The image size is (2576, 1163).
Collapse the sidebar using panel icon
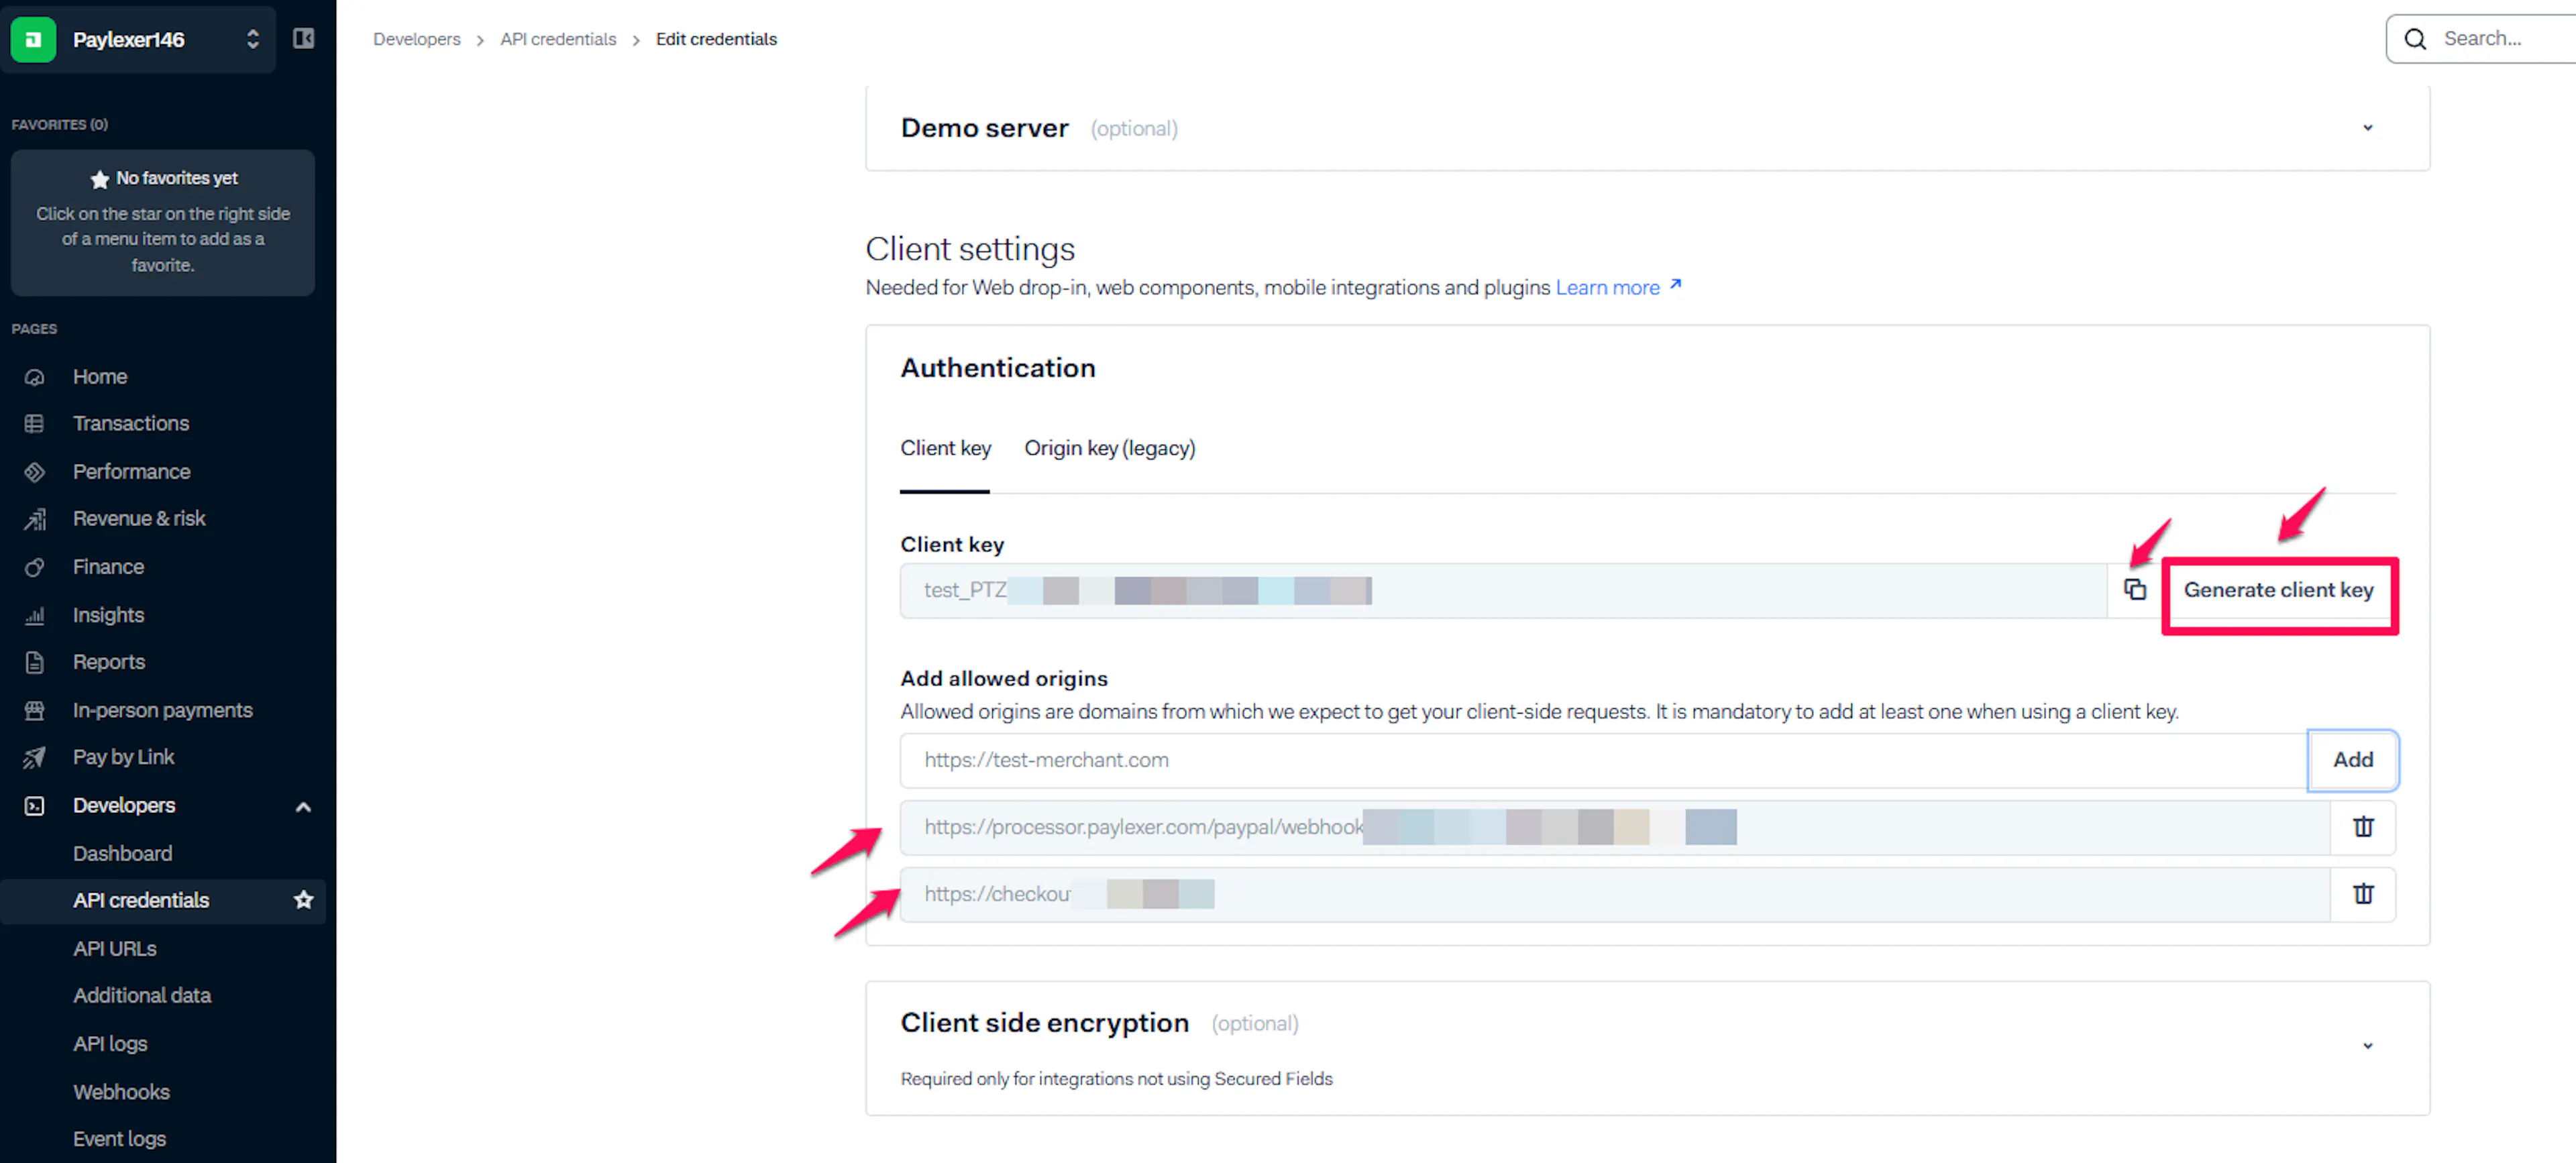click(303, 39)
